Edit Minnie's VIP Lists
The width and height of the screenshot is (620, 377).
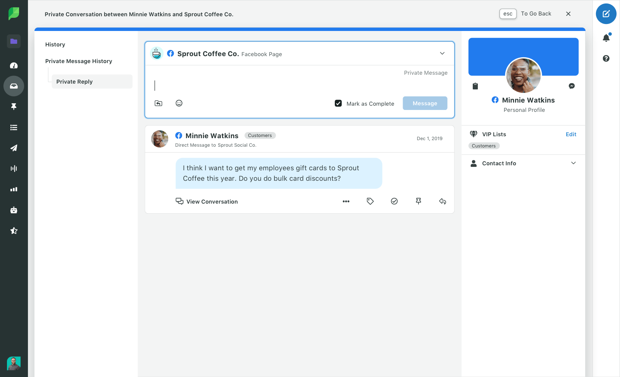pyautogui.click(x=571, y=134)
